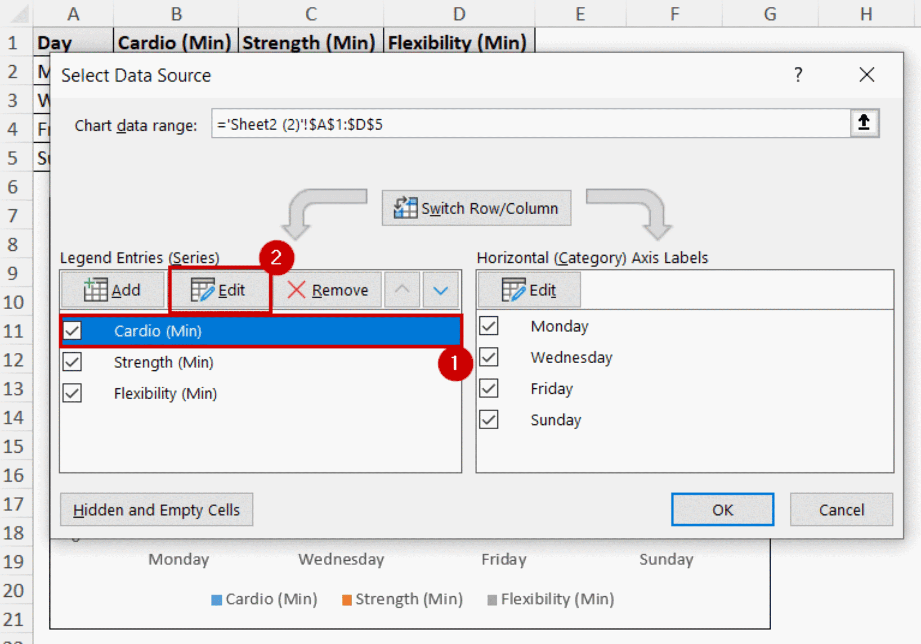921x644 pixels.
Task: Click the Remove series icon
Action: 297,289
